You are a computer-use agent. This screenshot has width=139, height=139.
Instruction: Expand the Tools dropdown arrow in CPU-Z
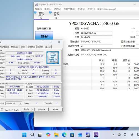pos(33,110)
